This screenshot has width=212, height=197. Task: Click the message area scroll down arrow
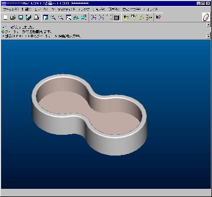[209, 37]
